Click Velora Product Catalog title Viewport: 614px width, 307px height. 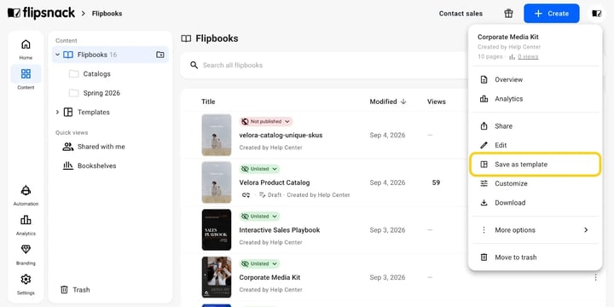click(275, 182)
